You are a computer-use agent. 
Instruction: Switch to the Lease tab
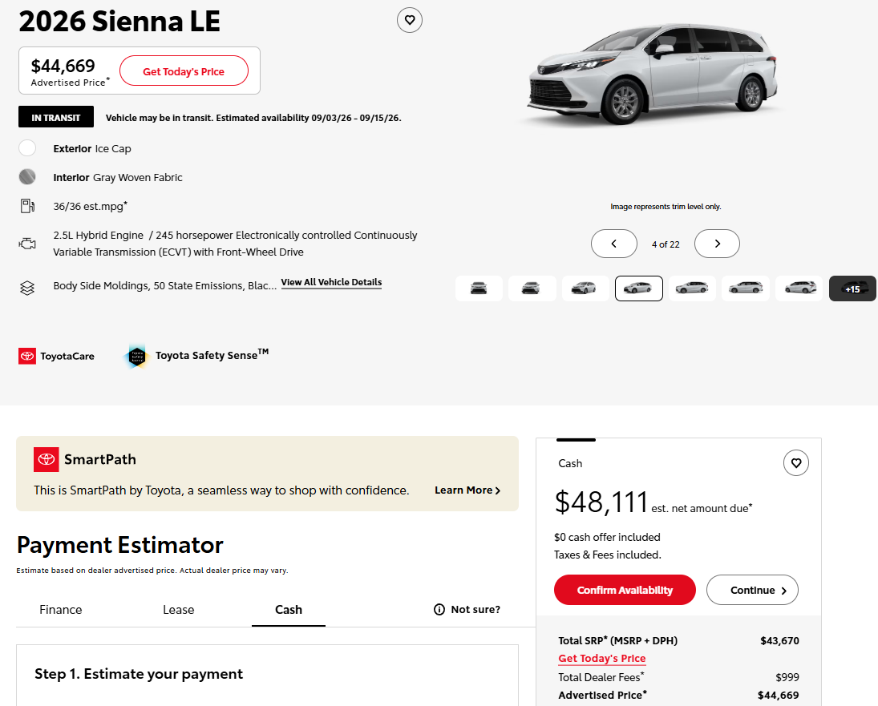pos(179,610)
